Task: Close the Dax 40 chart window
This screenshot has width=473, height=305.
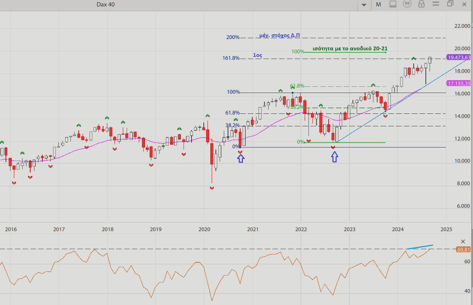Action: (x=464, y=4)
